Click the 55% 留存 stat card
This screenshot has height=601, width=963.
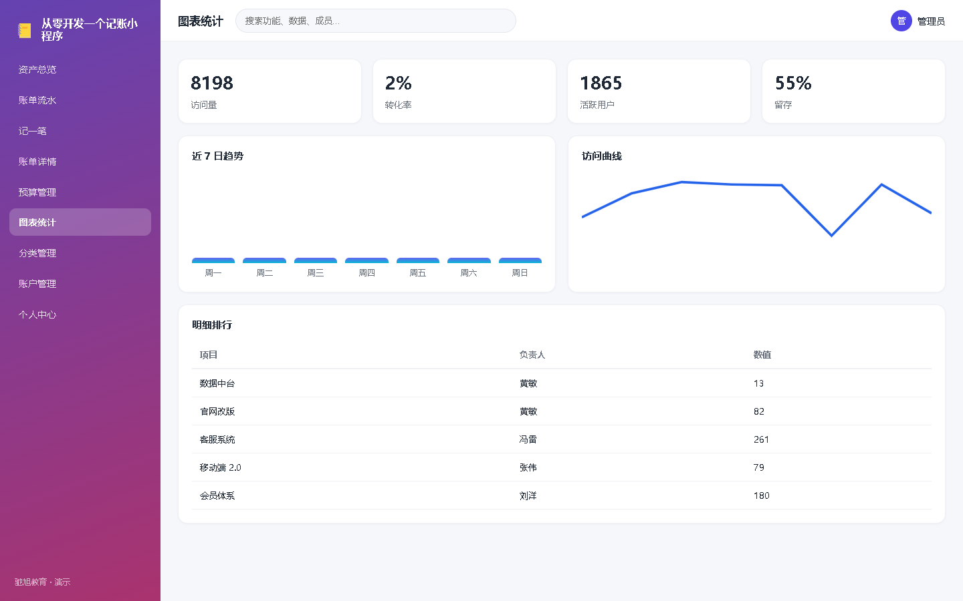853,91
